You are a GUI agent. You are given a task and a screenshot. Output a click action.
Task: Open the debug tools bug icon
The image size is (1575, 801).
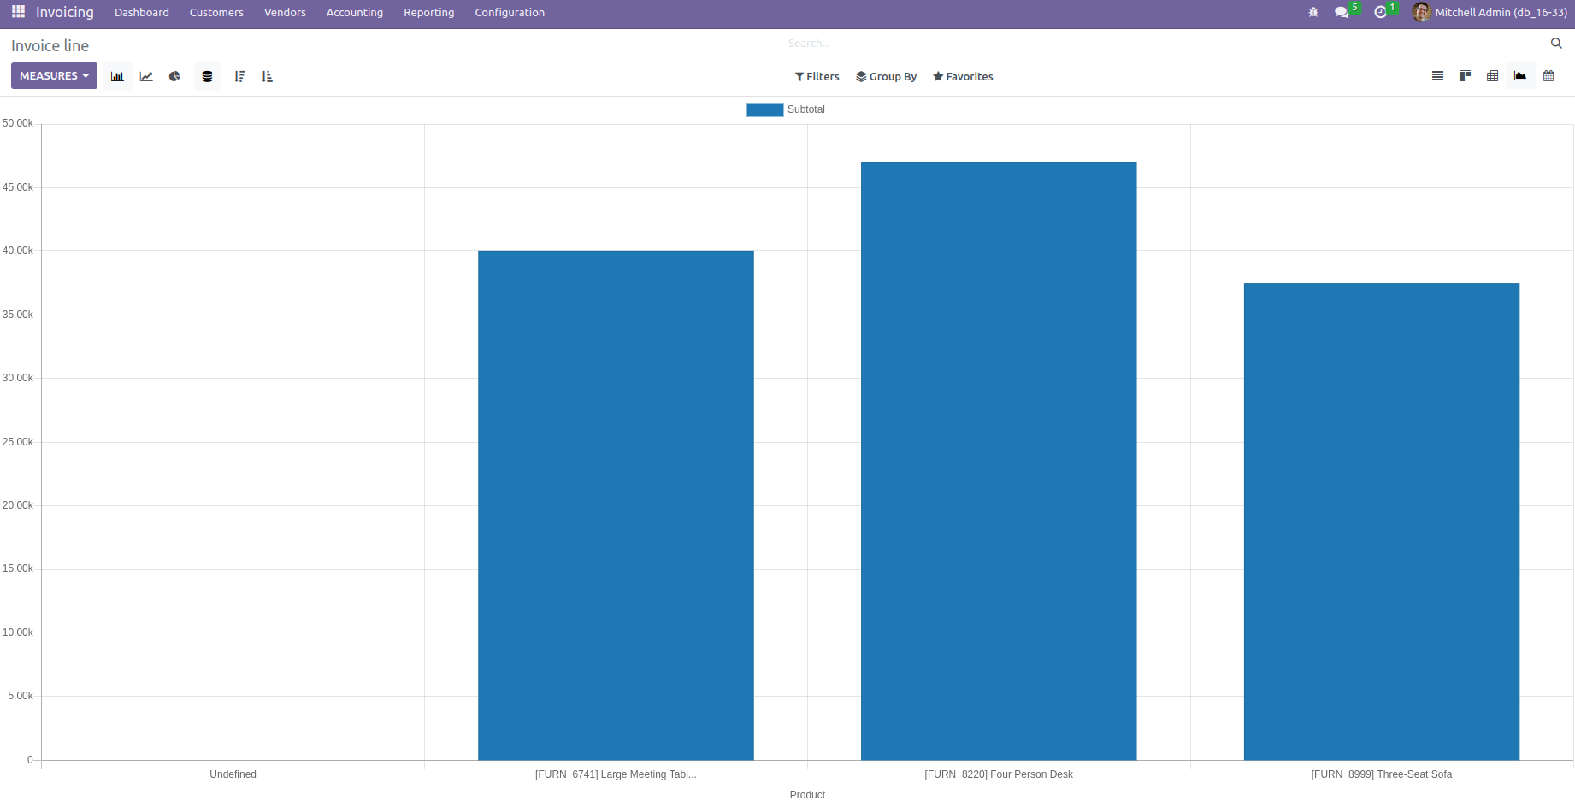click(x=1313, y=12)
